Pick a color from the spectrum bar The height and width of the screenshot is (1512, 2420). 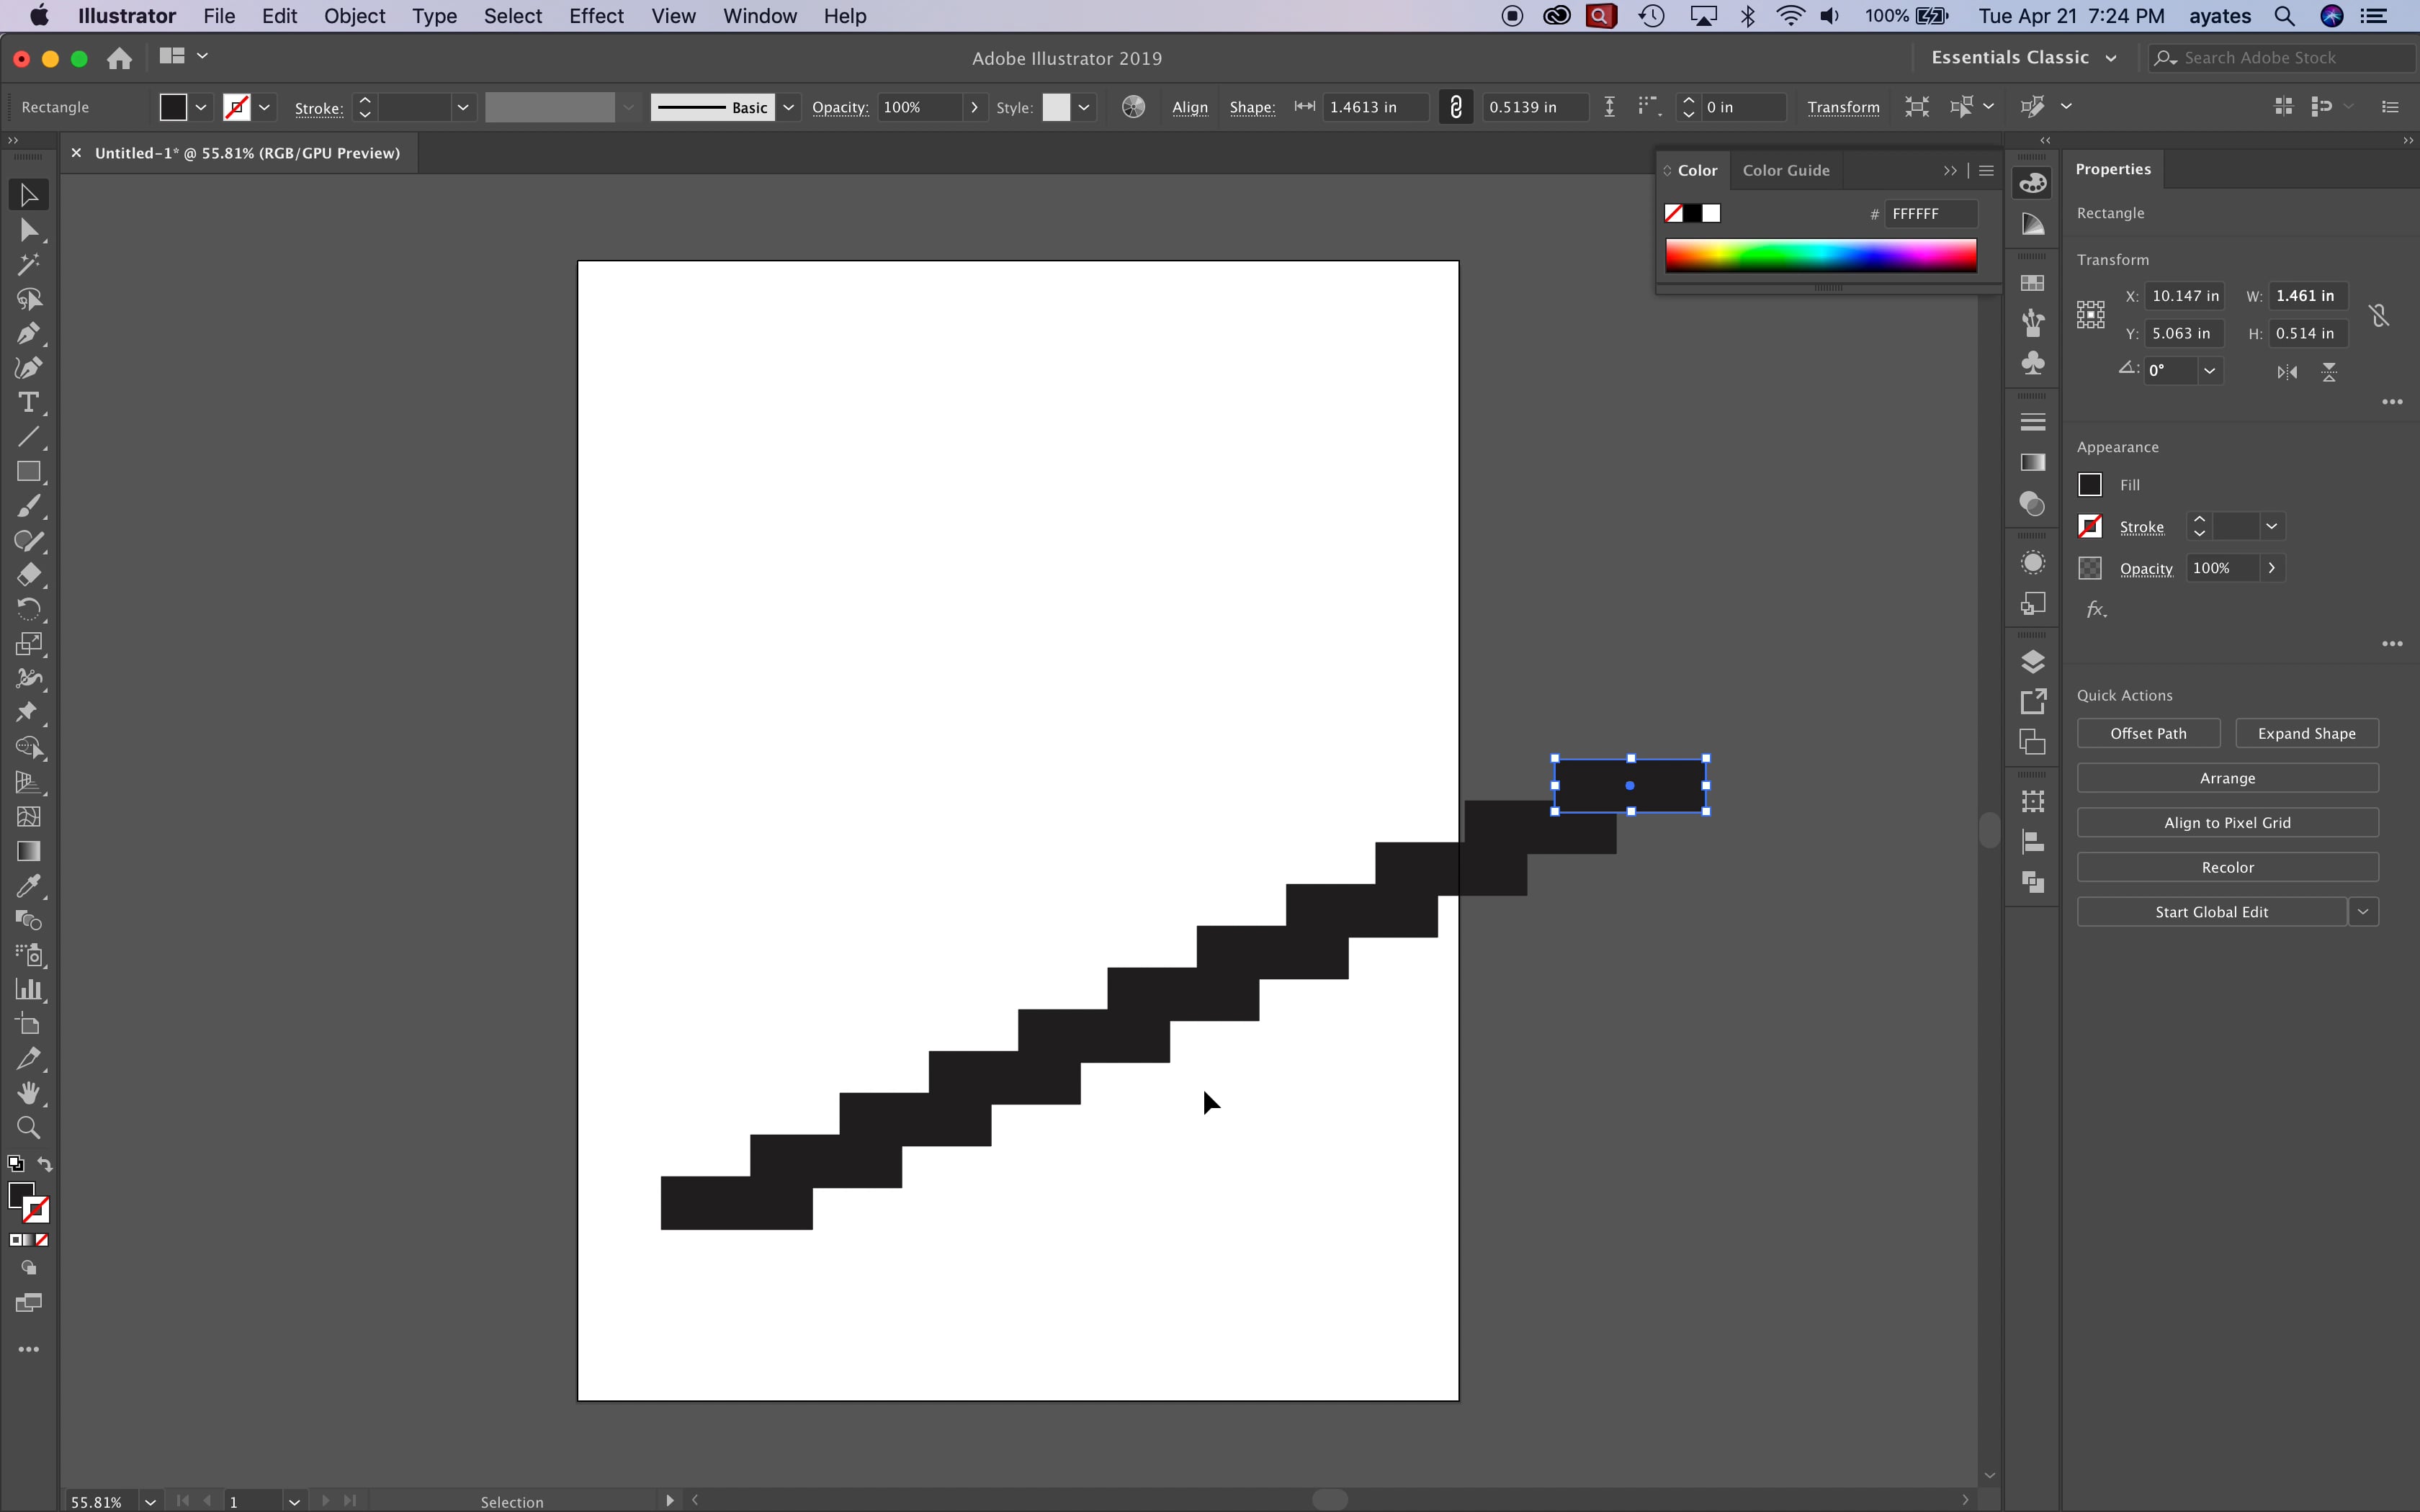click(x=1822, y=256)
